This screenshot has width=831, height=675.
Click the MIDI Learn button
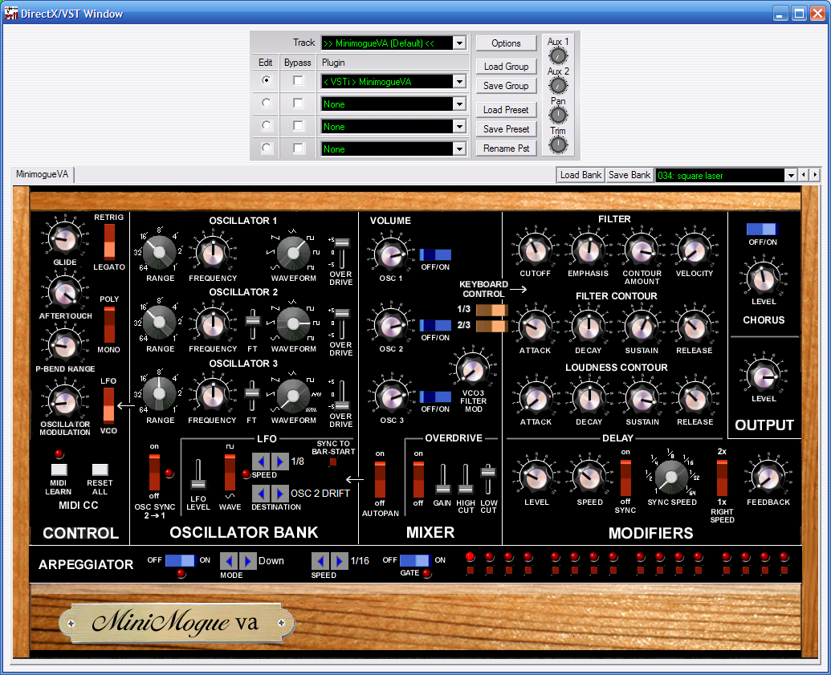point(59,470)
